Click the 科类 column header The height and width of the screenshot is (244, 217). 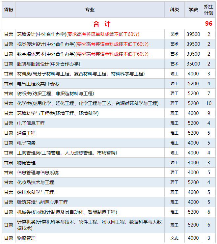coord(174,10)
